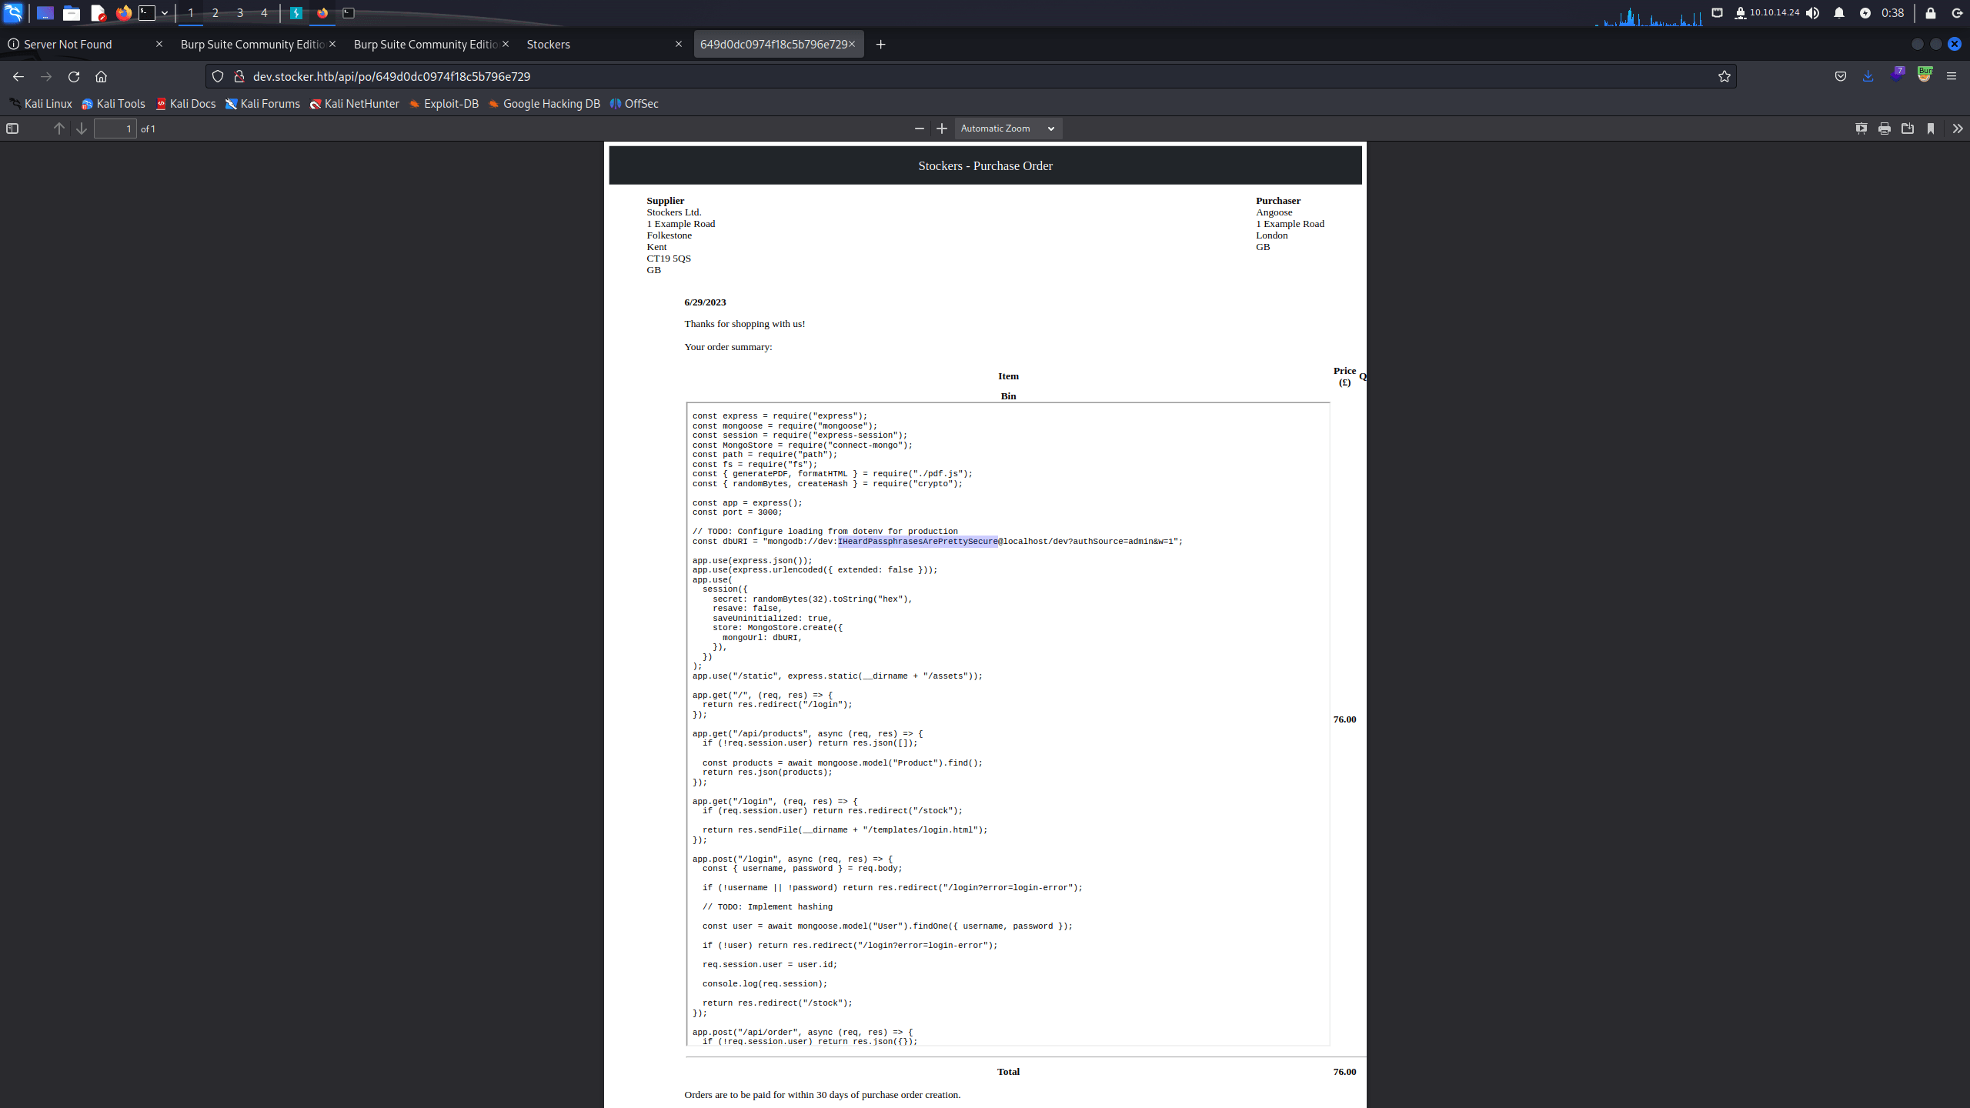Go to previous PDF page arrow
This screenshot has width=1970, height=1108.
[x=58, y=128]
